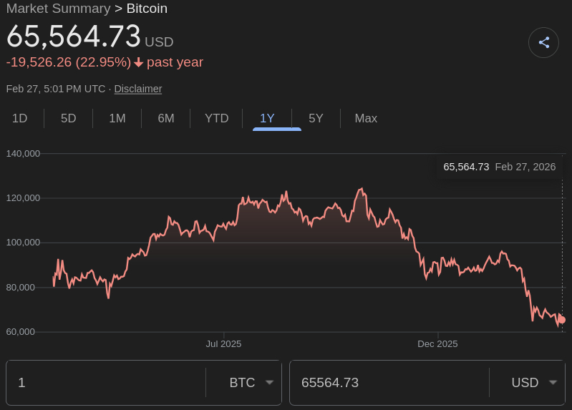Go to Market Summary breadcrumb
This screenshot has height=410, width=572.
pyautogui.click(x=58, y=9)
